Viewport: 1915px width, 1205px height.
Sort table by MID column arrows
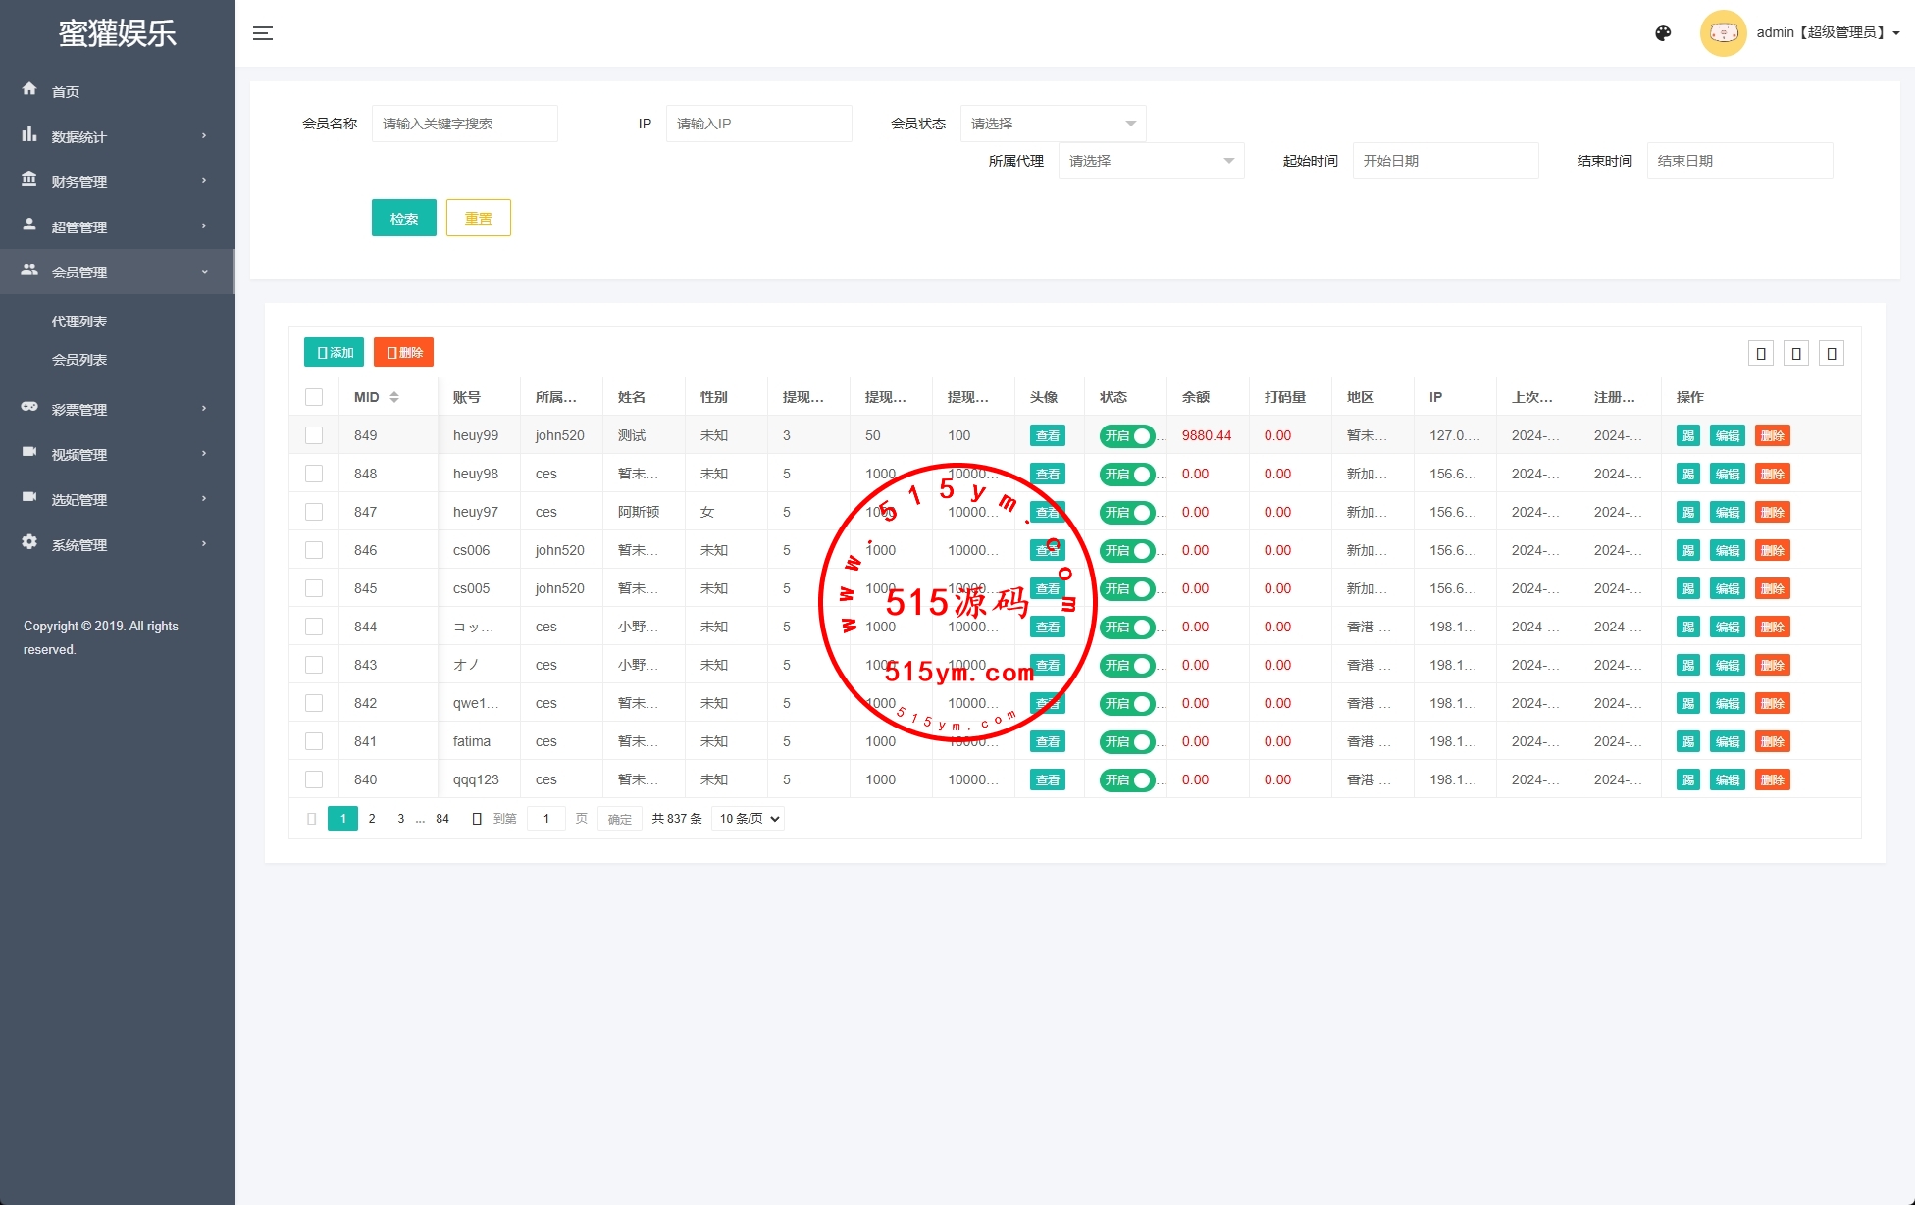coord(394,397)
